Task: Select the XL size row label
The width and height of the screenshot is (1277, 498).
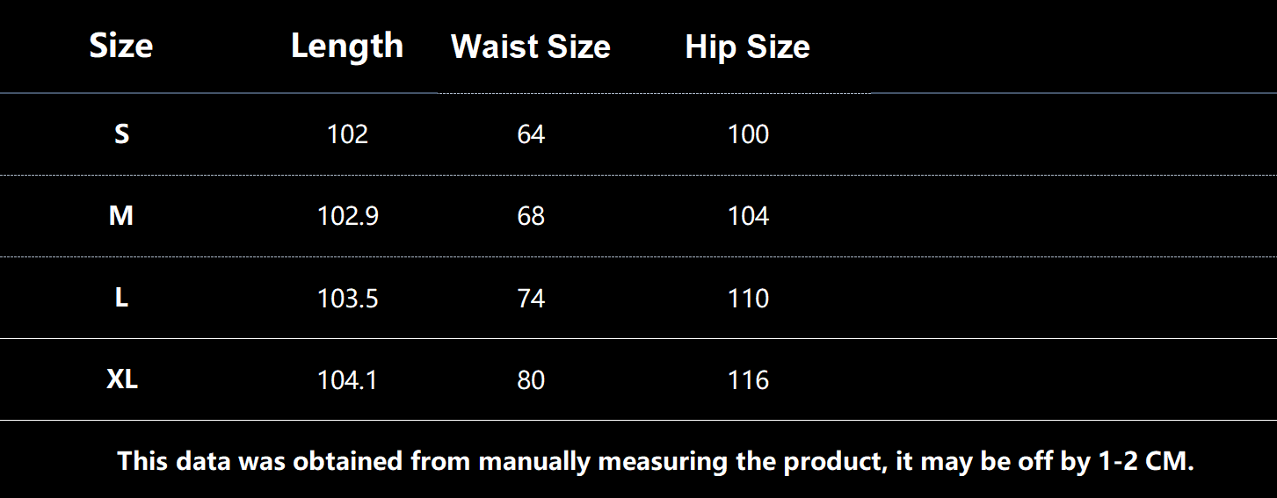Action: tap(122, 380)
